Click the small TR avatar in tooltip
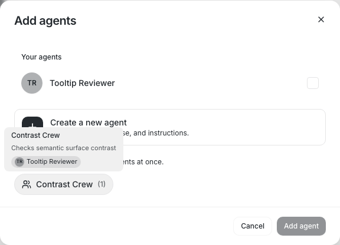340x245 pixels. 19,162
